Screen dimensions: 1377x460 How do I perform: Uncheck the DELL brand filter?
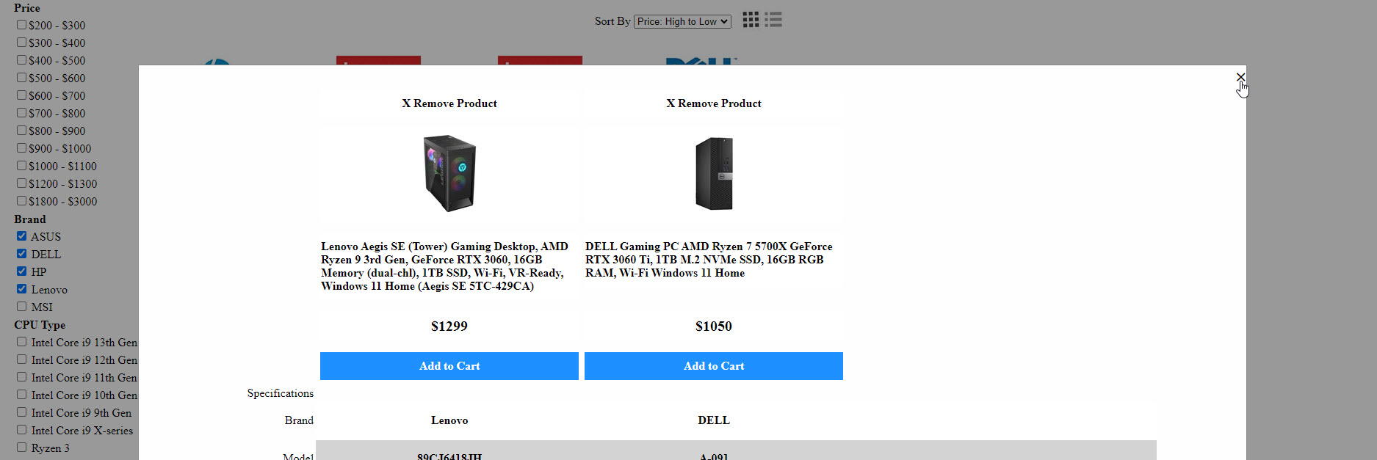pos(22,254)
